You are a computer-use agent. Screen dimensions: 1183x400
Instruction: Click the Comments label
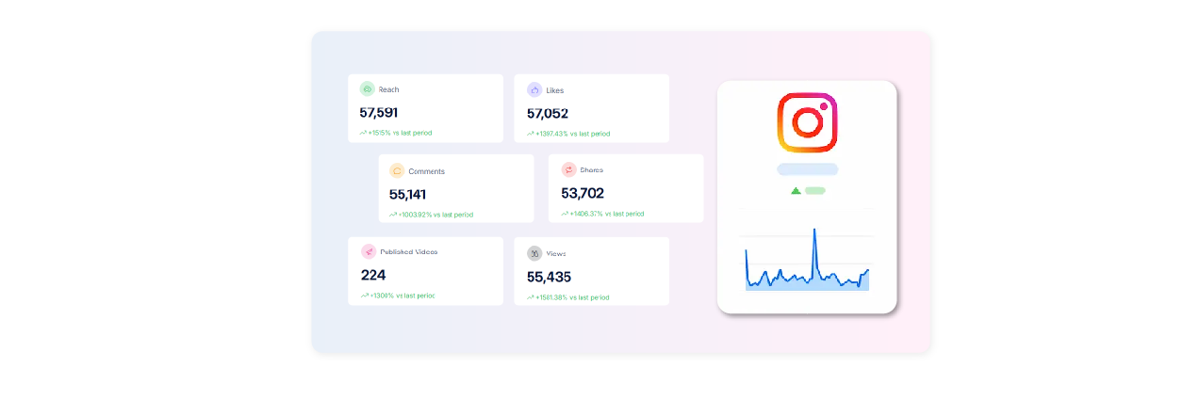pos(427,171)
